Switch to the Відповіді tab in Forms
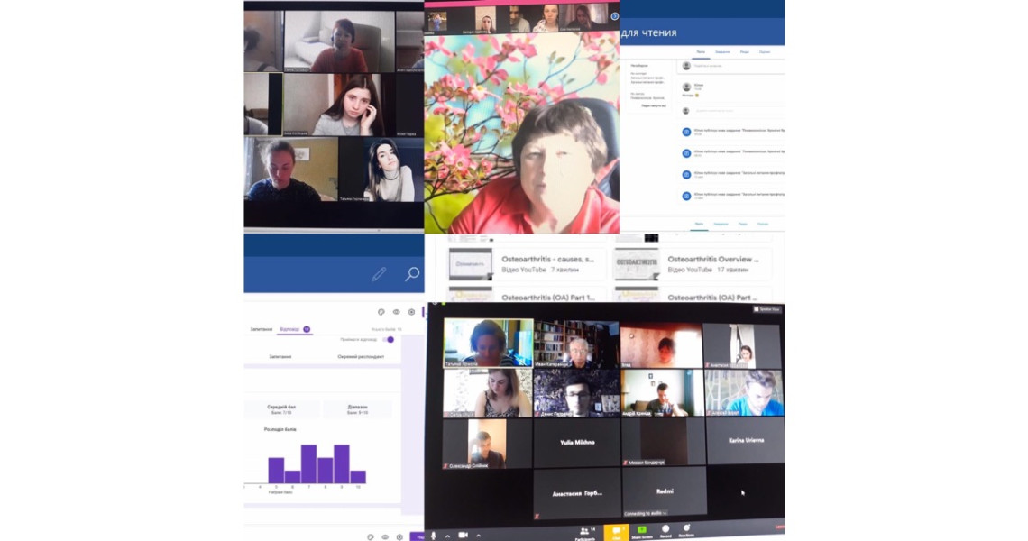The width and height of the screenshot is (1028, 541). coord(294,329)
